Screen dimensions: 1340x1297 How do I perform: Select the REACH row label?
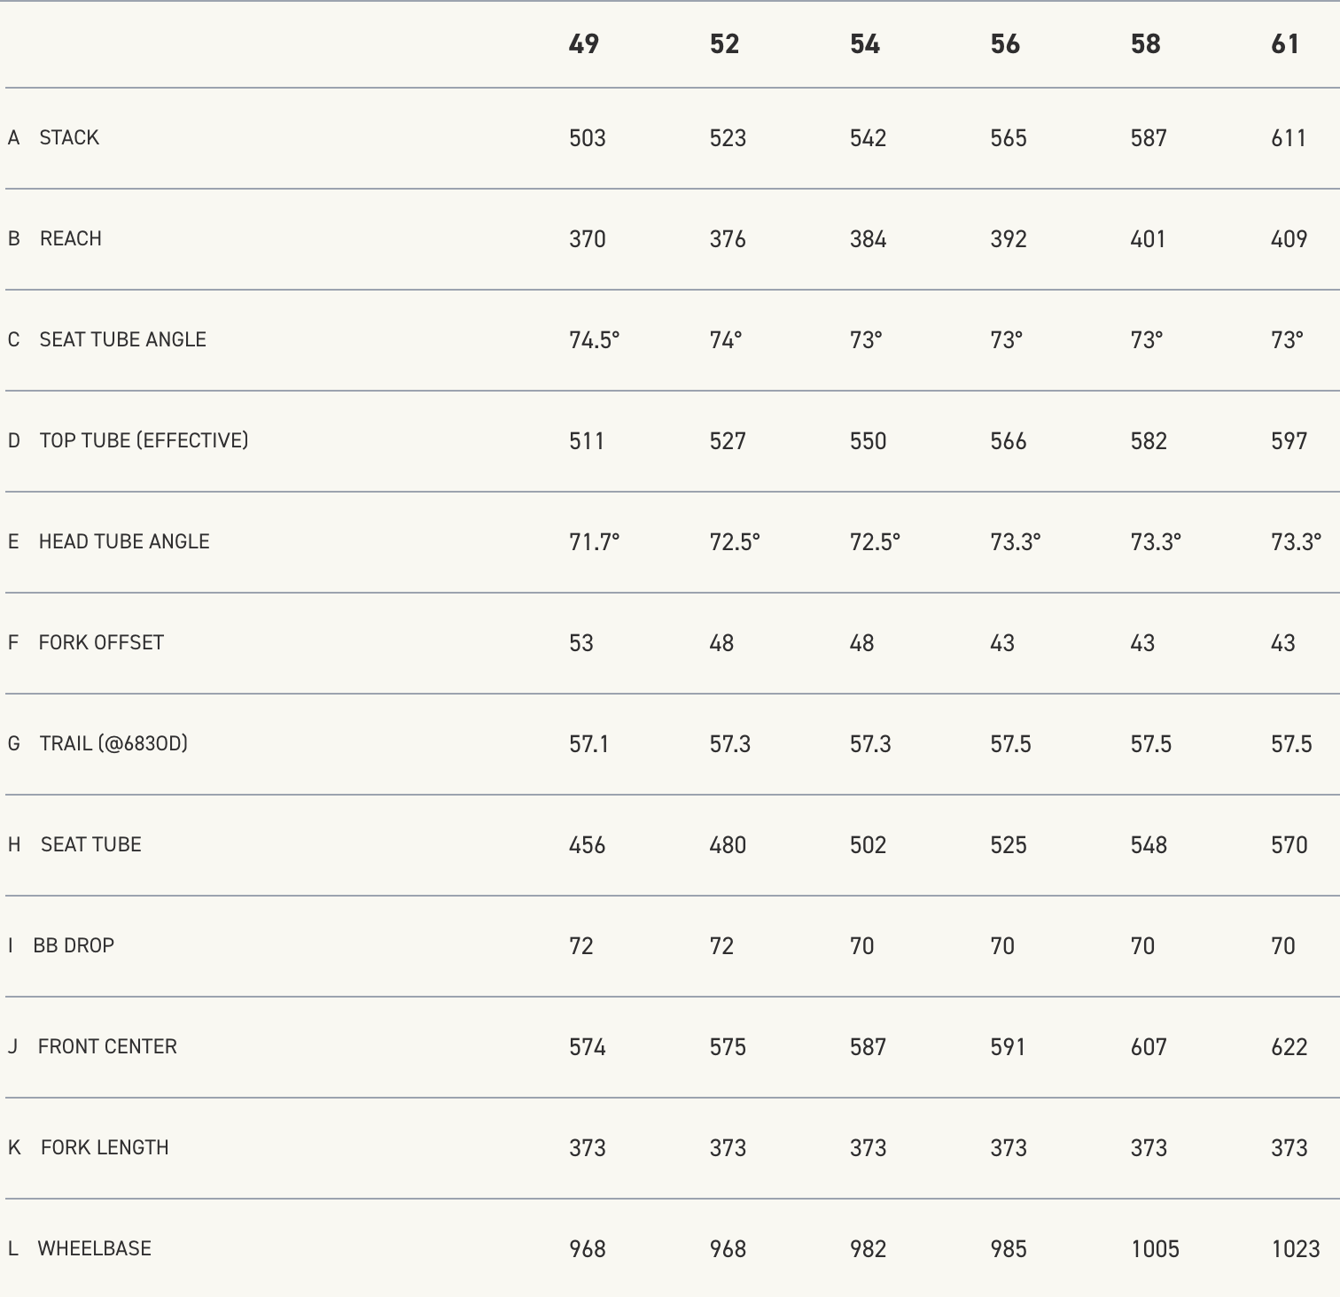coord(71,239)
